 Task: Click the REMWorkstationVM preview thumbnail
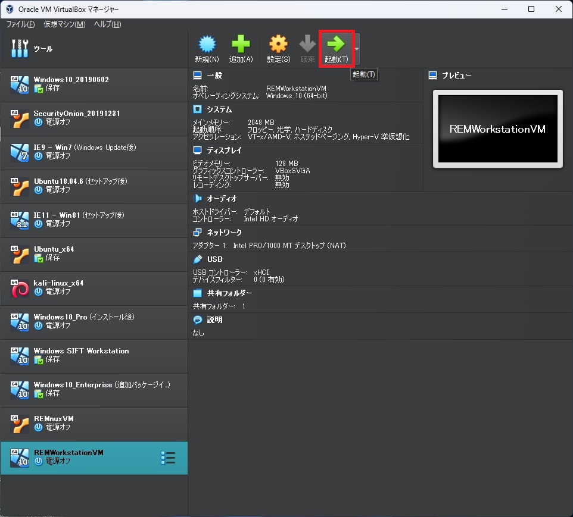click(x=498, y=129)
